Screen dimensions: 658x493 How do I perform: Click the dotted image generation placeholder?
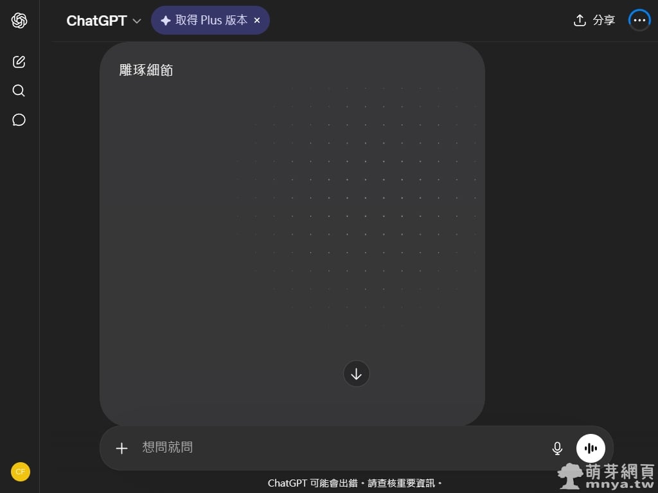point(357,205)
